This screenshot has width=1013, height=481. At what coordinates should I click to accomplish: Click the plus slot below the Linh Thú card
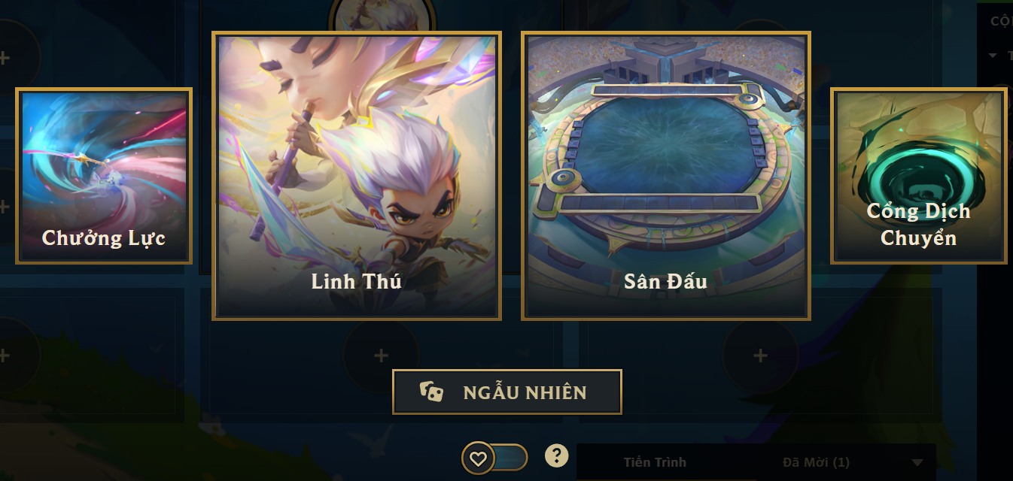click(381, 355)
